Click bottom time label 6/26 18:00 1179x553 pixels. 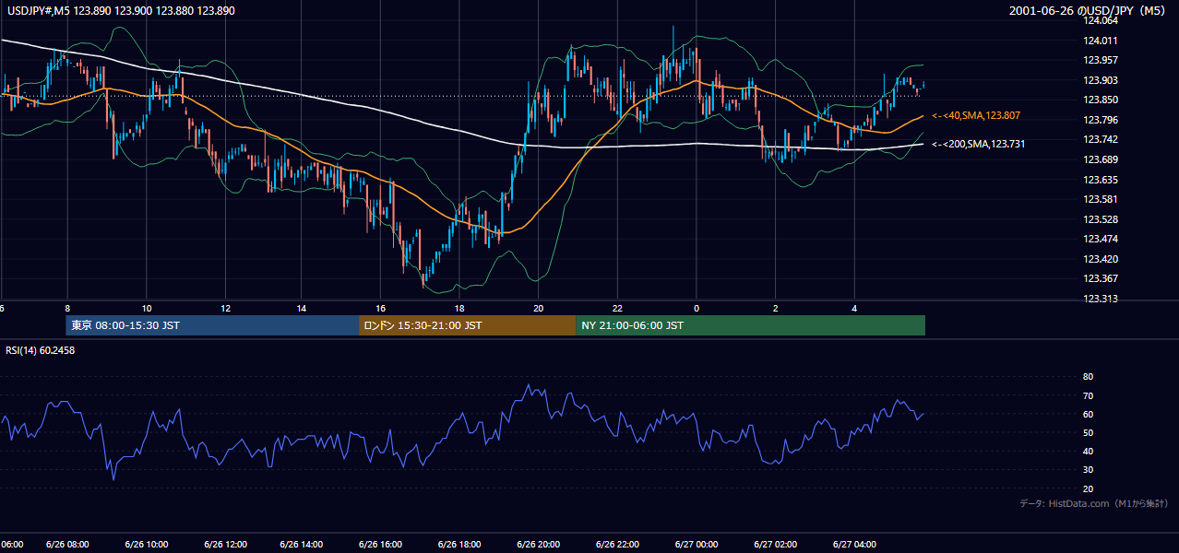pos(460,544)
